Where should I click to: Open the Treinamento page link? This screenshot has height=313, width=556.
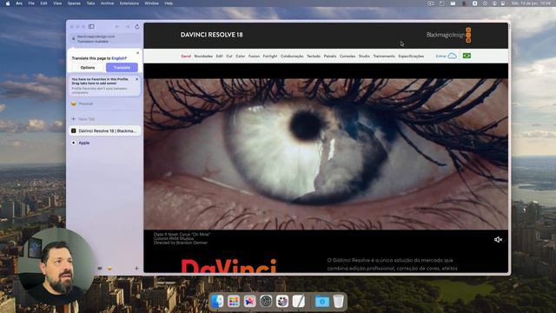tap(384, 56)
